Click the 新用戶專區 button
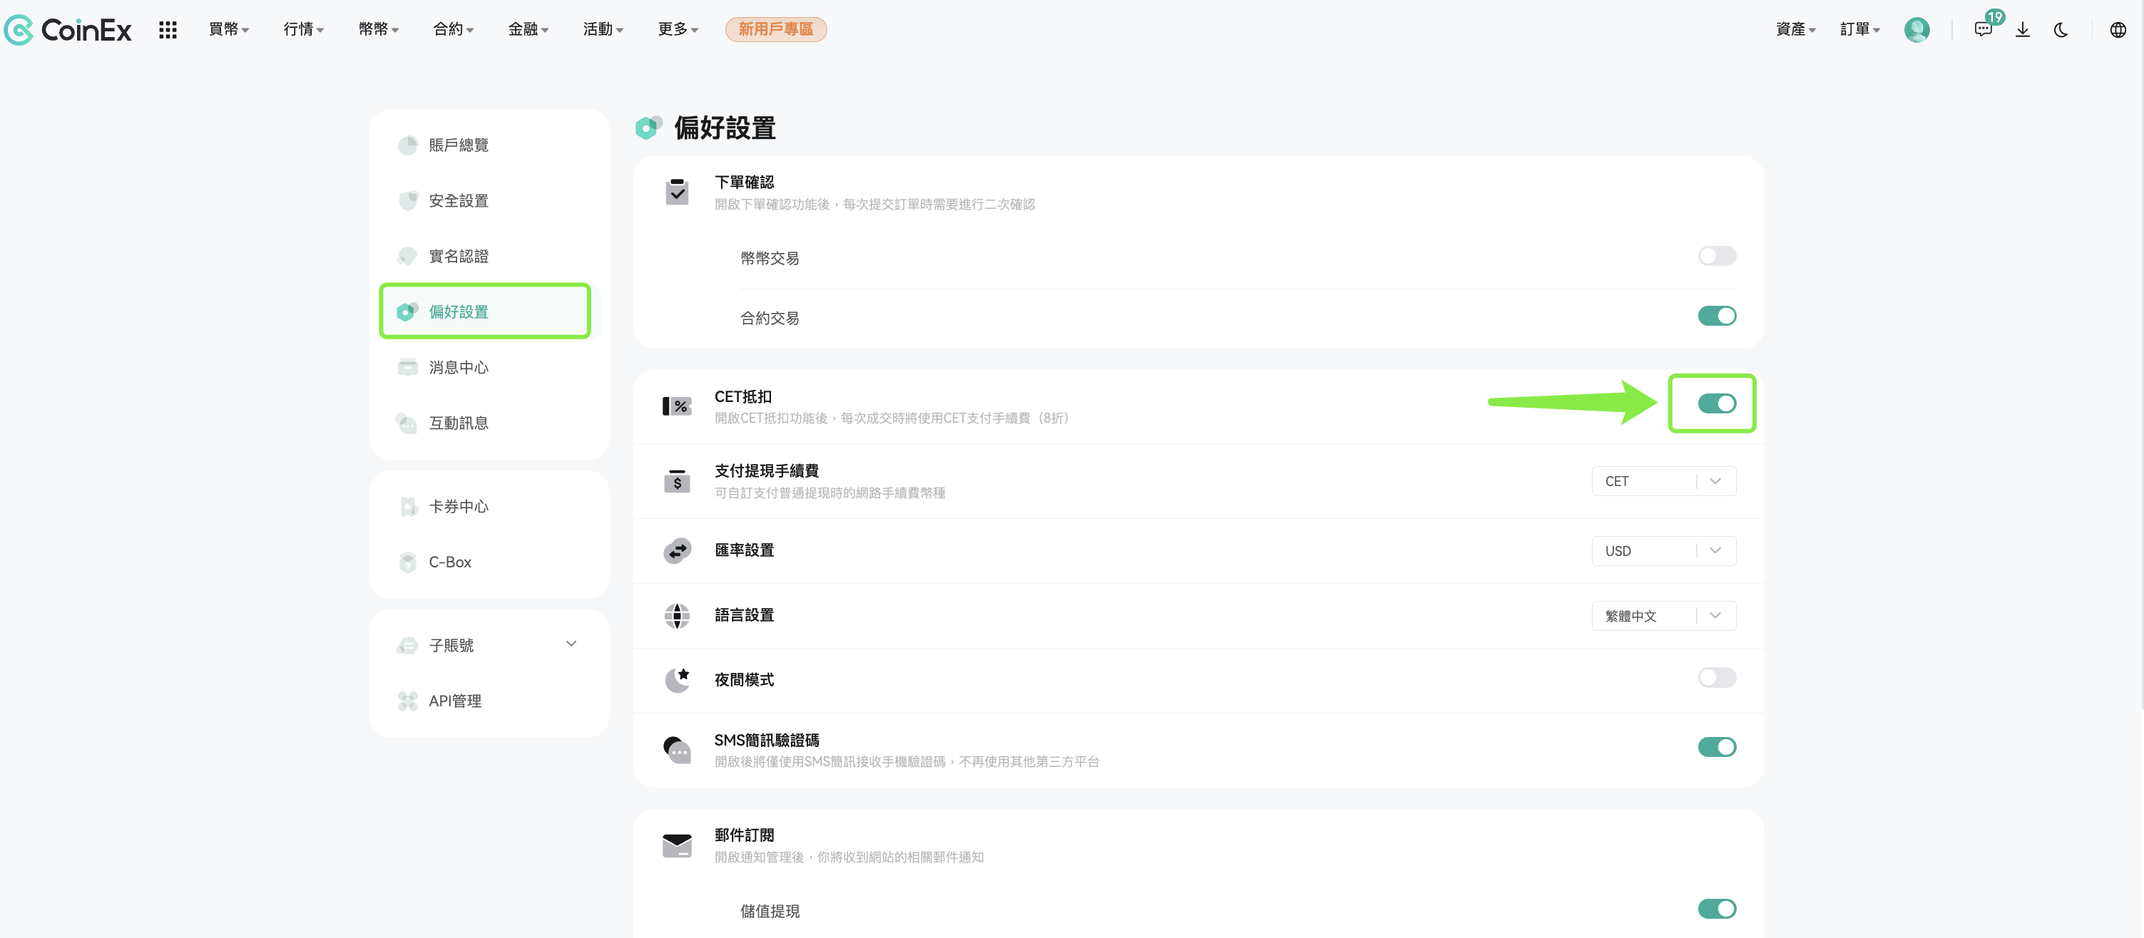The height and width of the screenshot is (938, 2144). pos(775,29)
